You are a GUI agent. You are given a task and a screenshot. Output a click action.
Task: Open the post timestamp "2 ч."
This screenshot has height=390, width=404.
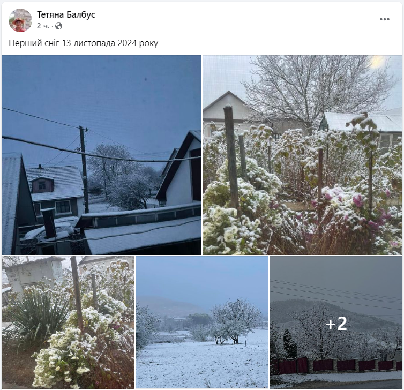pos(43,26)
